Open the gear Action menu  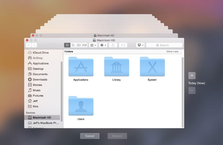click(x=103, y=45)
